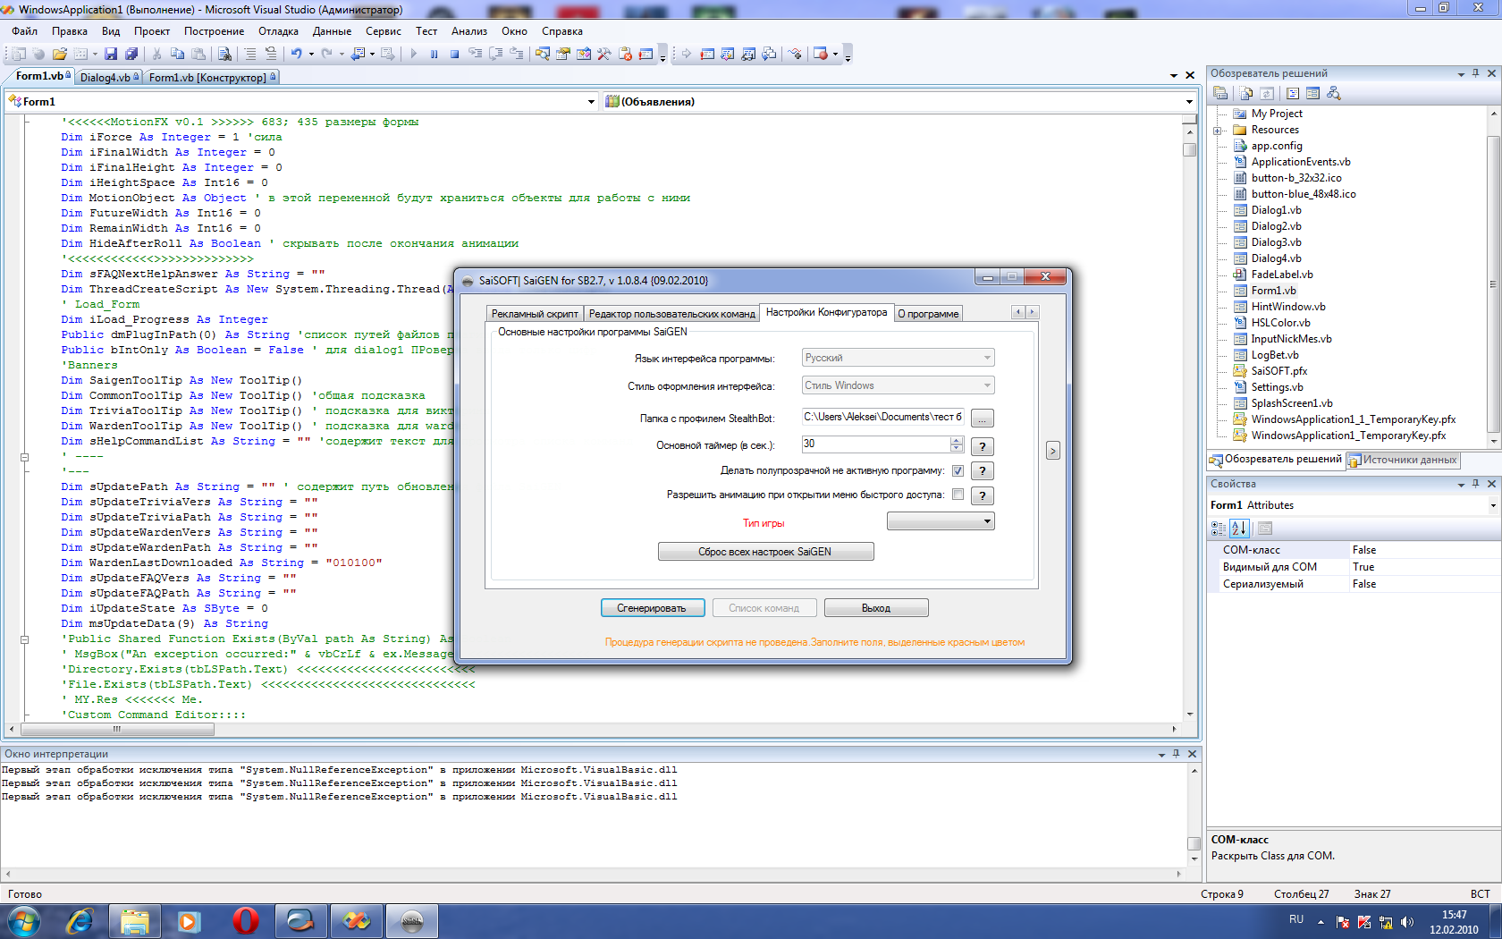Click Сброс всех настроек SaiGEN button

765,552
